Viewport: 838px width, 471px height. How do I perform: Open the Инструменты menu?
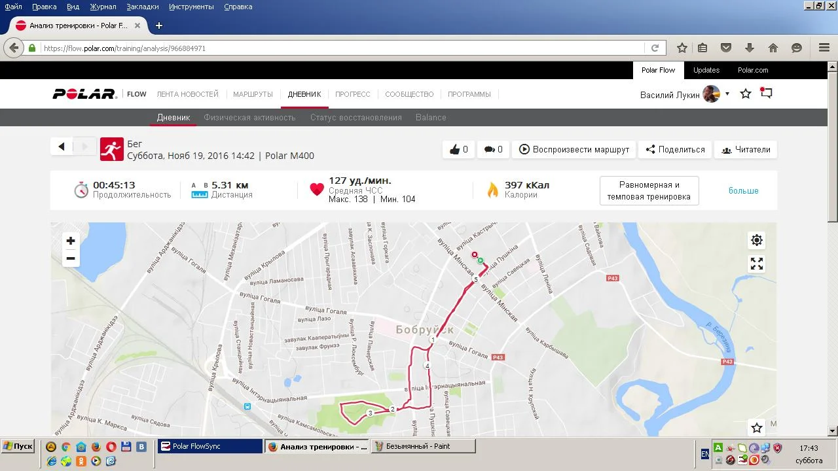pos(191,7)
